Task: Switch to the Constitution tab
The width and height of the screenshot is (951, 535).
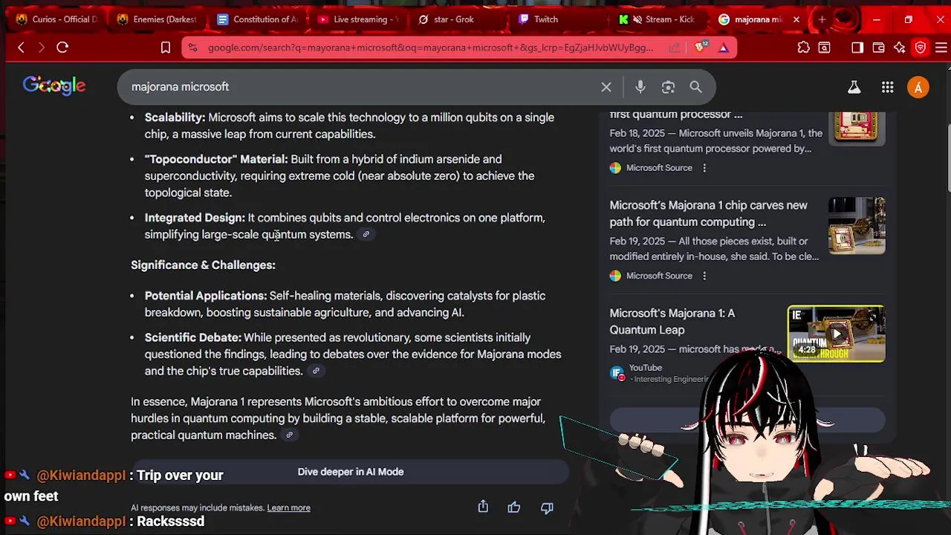Action: (259, 19)
